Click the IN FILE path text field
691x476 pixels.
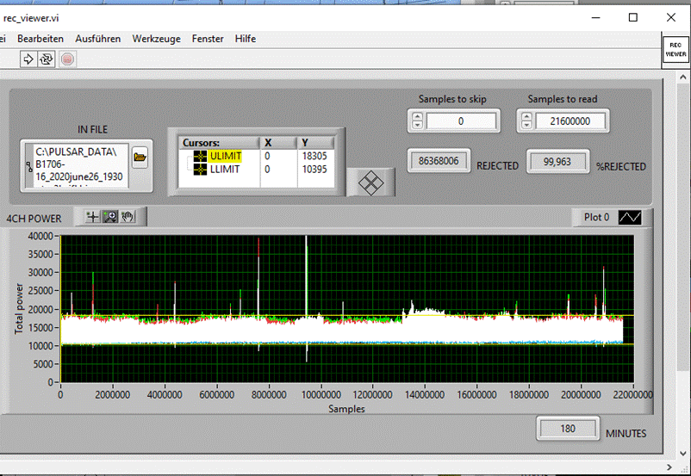[x=82, y=165]
